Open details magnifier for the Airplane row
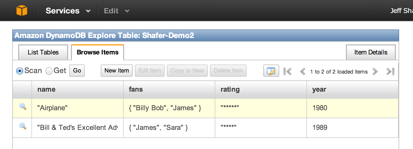Screen dimensions: 413x149 point(23,107)
